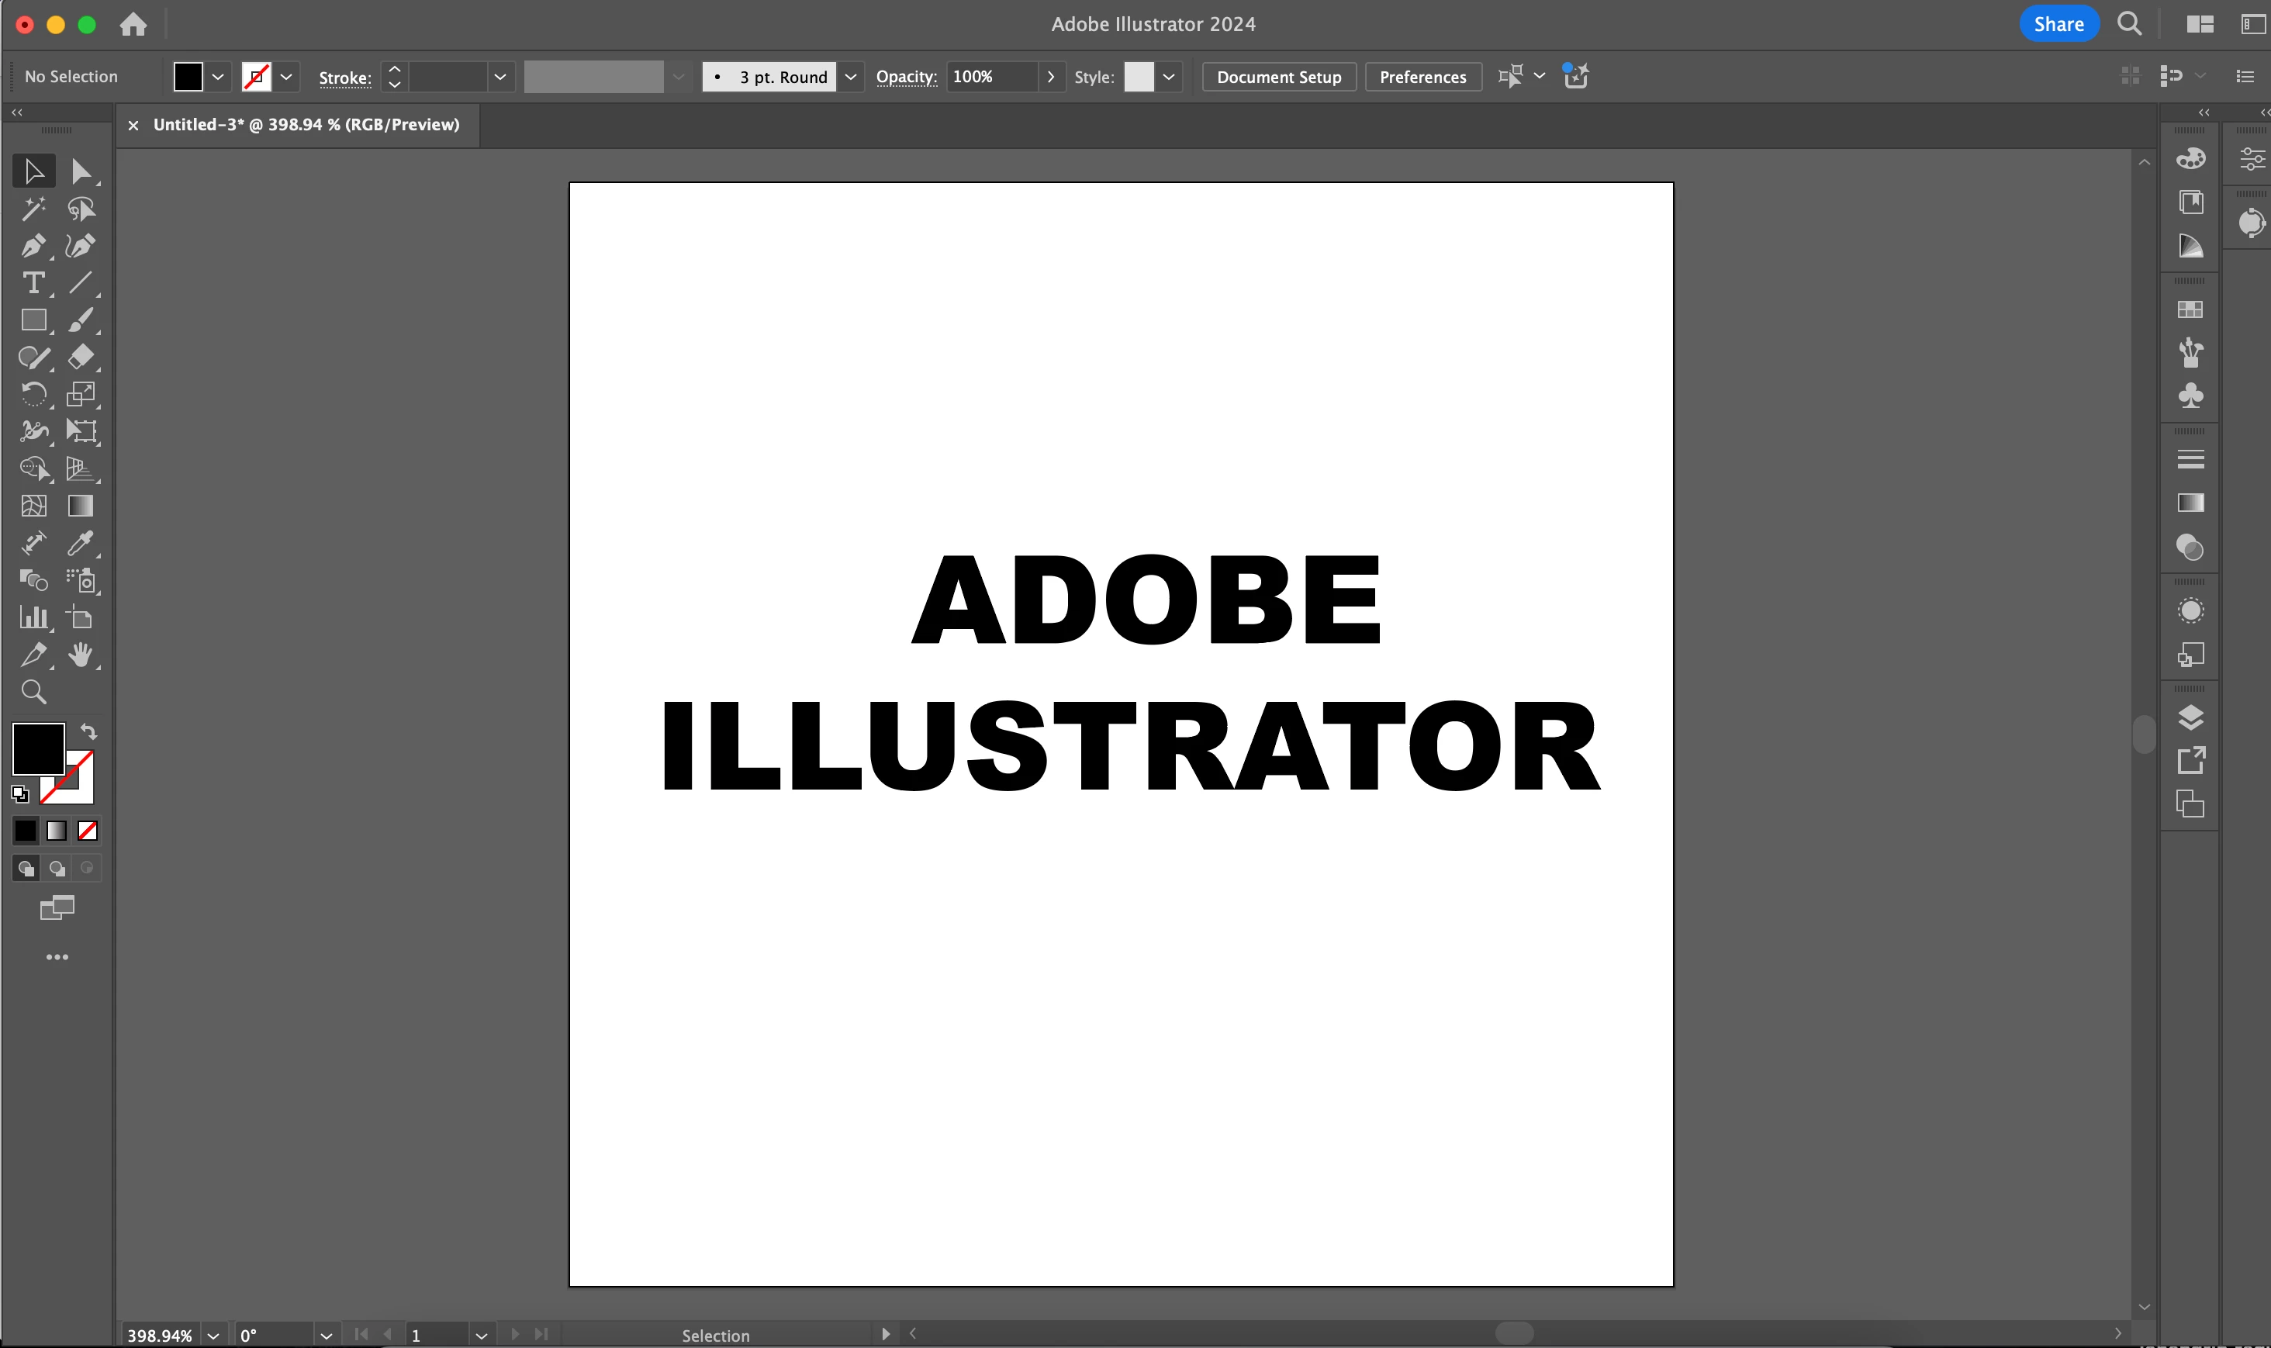
Task: Enable Draw Behind mode
Action: pos(57,869)
